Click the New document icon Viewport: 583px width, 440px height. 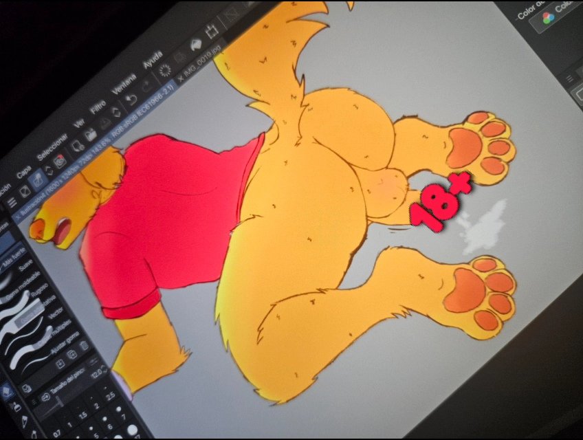[77, 146]
